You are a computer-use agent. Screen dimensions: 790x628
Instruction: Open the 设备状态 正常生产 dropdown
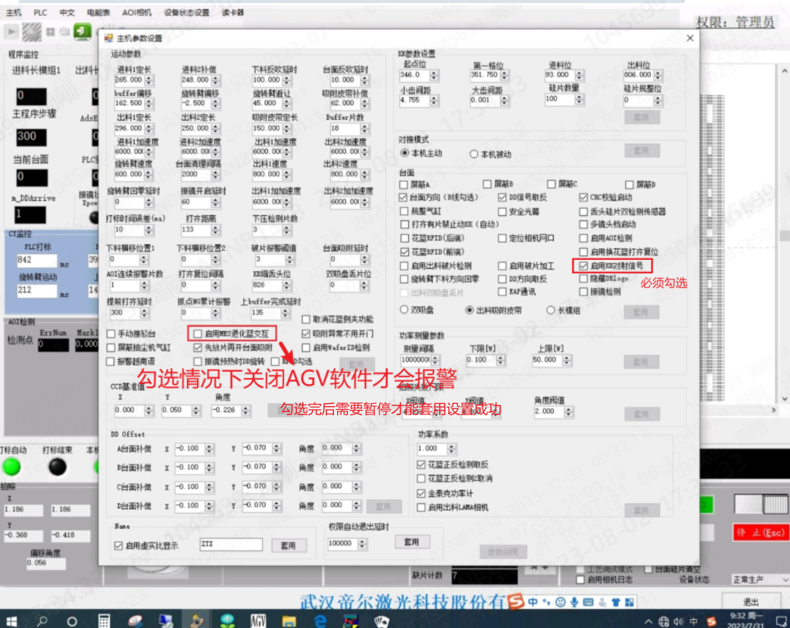(760, 580)
